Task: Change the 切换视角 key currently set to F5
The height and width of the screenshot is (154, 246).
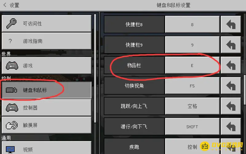Action: click(192, 86)
